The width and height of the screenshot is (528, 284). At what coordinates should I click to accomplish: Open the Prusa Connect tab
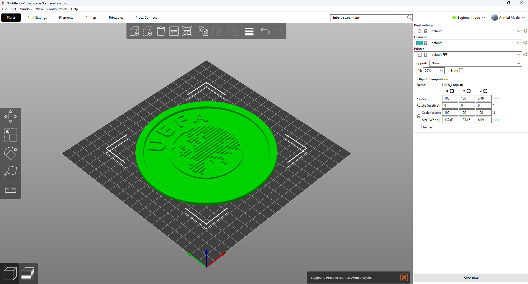(146, 18)
